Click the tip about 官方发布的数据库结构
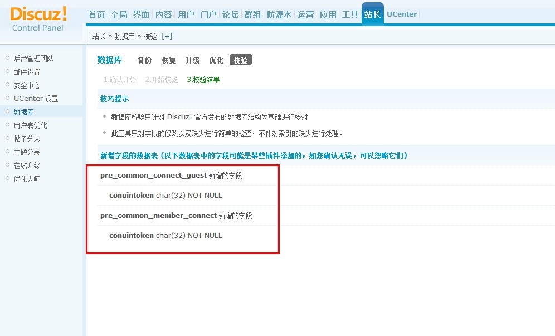 [210, 117]
